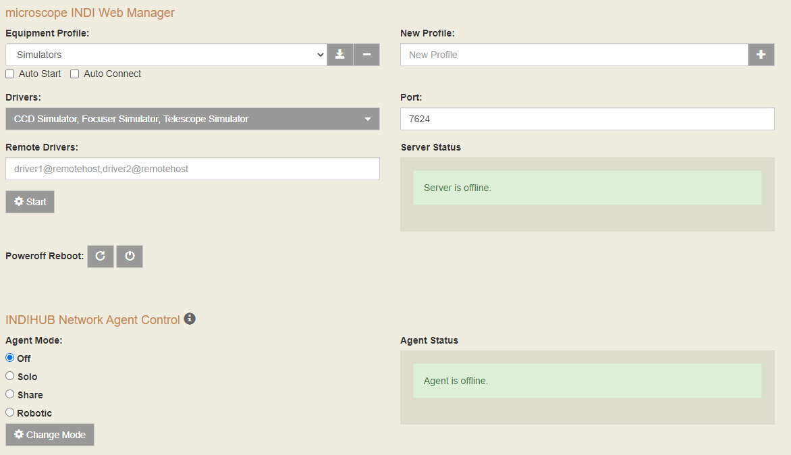The width and height of the screenshot is (791, 455).
Task: Select the Off agent mode radio
Action: (x=10, y=358)
